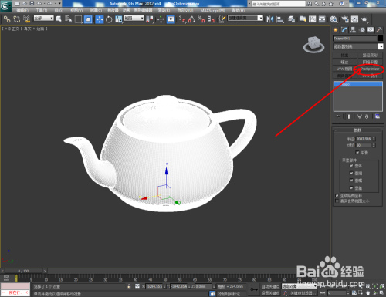This screenshot has width=386, height=297.
Task: Click the ViewCube in the viewport
Action: [313, 44]
